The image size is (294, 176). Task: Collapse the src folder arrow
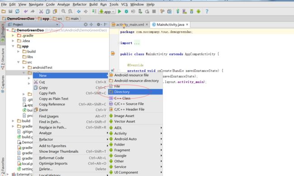[x=19, y=62]
